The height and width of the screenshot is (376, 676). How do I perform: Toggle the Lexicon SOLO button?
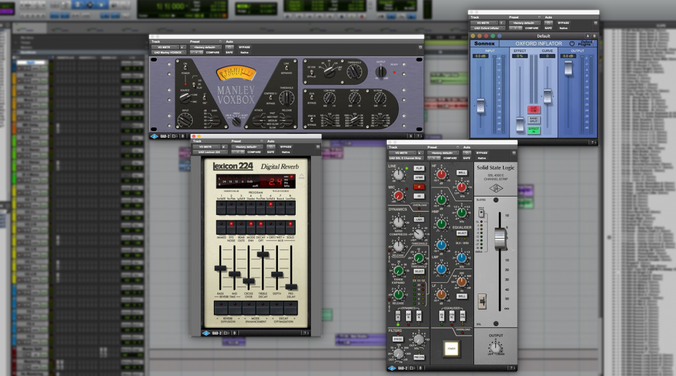tap(290, 227)
